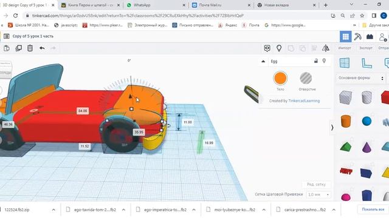Hide the Egg shape with lightbulb
The width and height of the screenshot is (389, 218).
pos(324,61)
